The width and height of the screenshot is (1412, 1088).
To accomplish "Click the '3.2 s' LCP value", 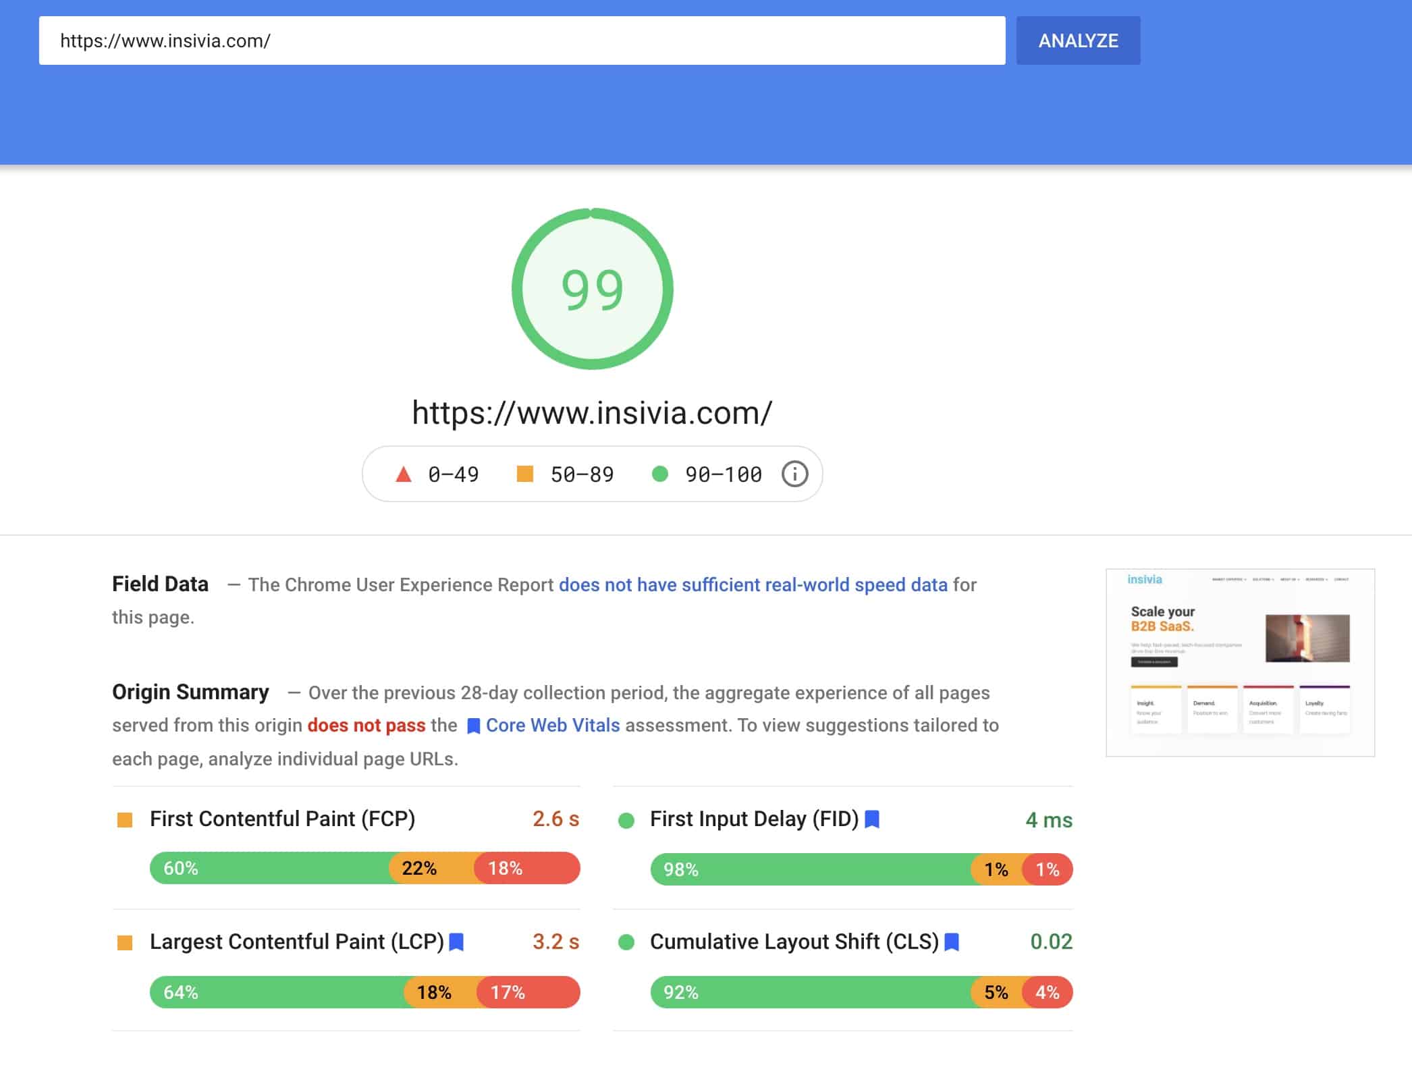I will [555, 942].
